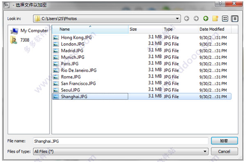The width and height of the screenshot is (246, 162).
Task: Switch to detail view mode
Action: point(235,19)
